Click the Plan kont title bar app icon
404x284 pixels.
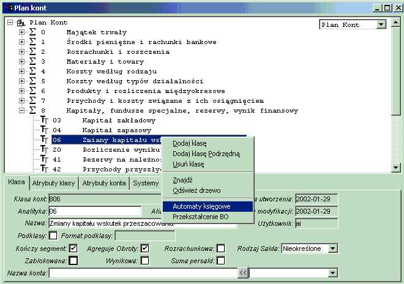coord(10,8)
